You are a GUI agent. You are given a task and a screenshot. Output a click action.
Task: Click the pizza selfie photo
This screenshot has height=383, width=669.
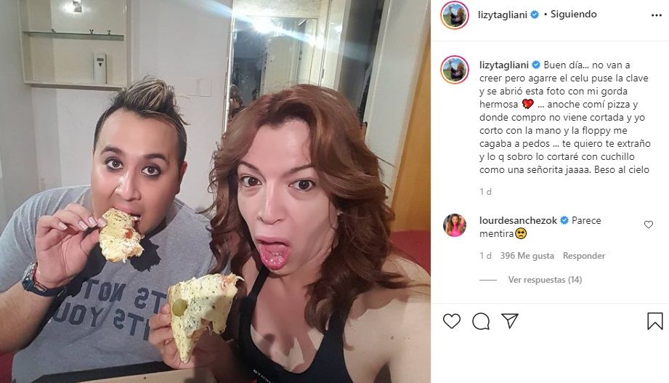(x=215, y=191)
